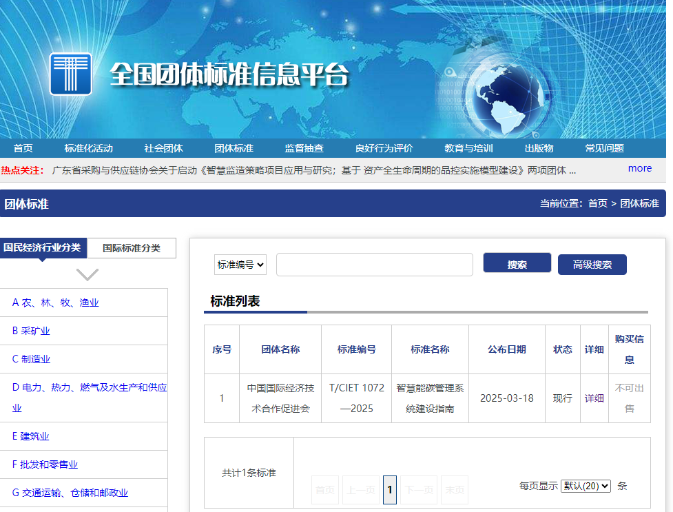Viewport: 673px width, 512px height.
Task: Click the 'more' hot news link
Action: (x=639, y=168)
